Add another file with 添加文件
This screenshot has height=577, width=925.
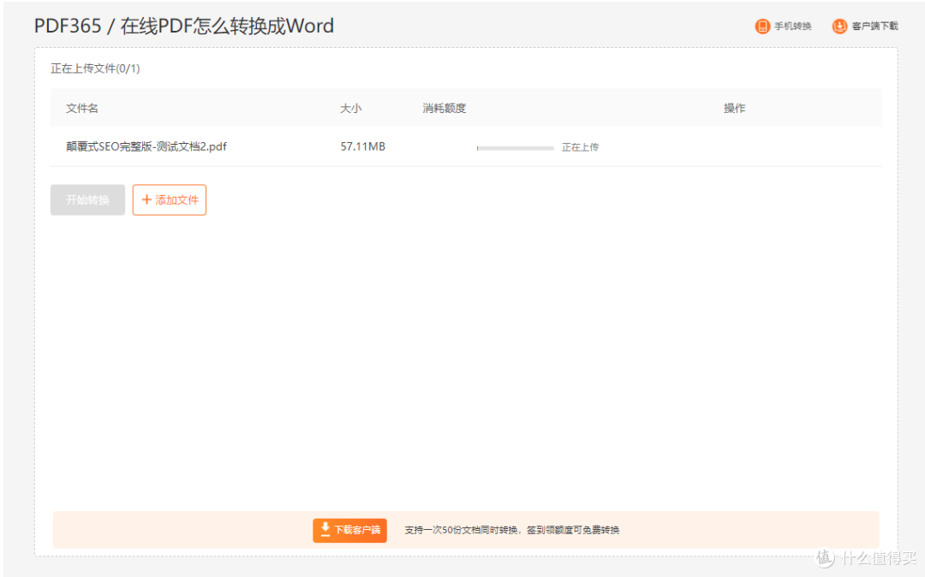tap(170, 199)
